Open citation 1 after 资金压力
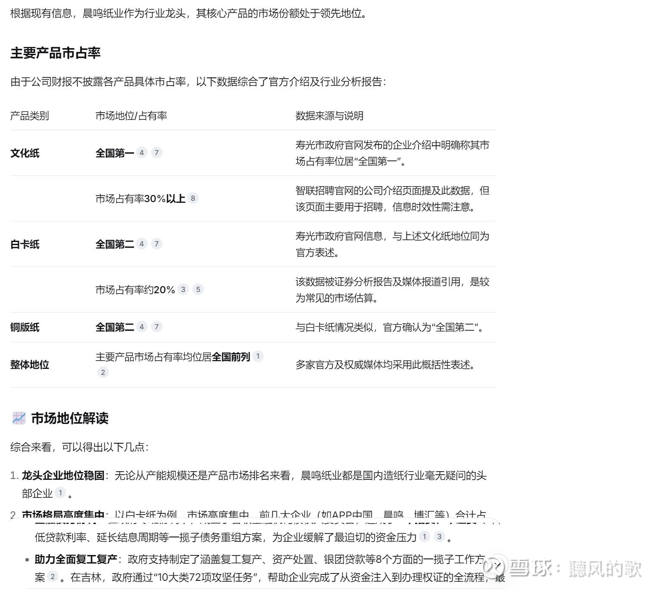This screenshot has width=661, height=589. pos(424,537)
